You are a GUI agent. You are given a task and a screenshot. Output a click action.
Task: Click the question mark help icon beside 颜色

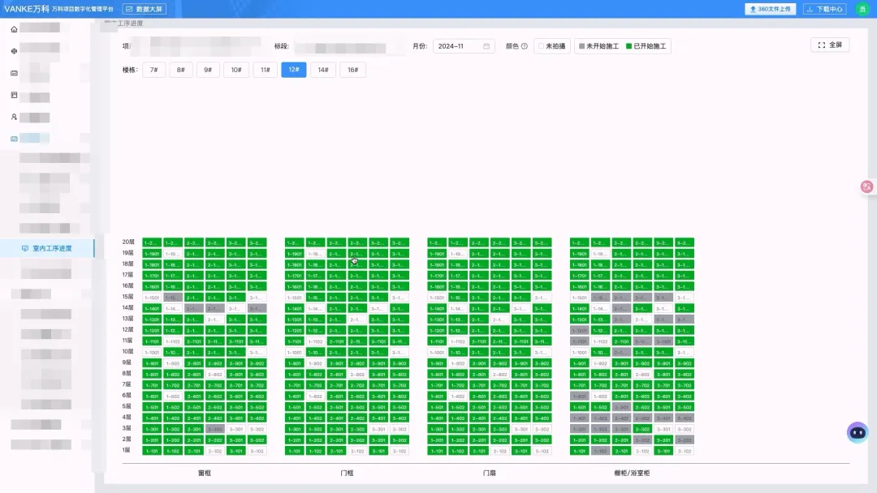click(x=524, y=46)
